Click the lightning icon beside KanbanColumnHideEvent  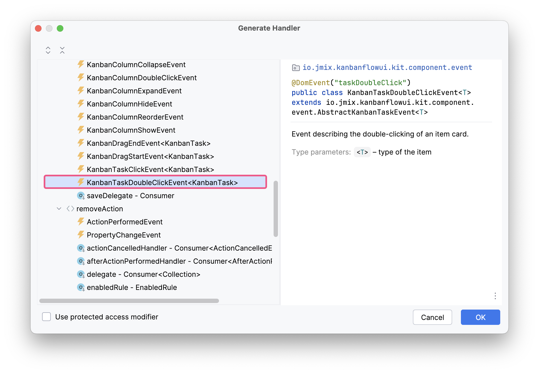[81, 104]
